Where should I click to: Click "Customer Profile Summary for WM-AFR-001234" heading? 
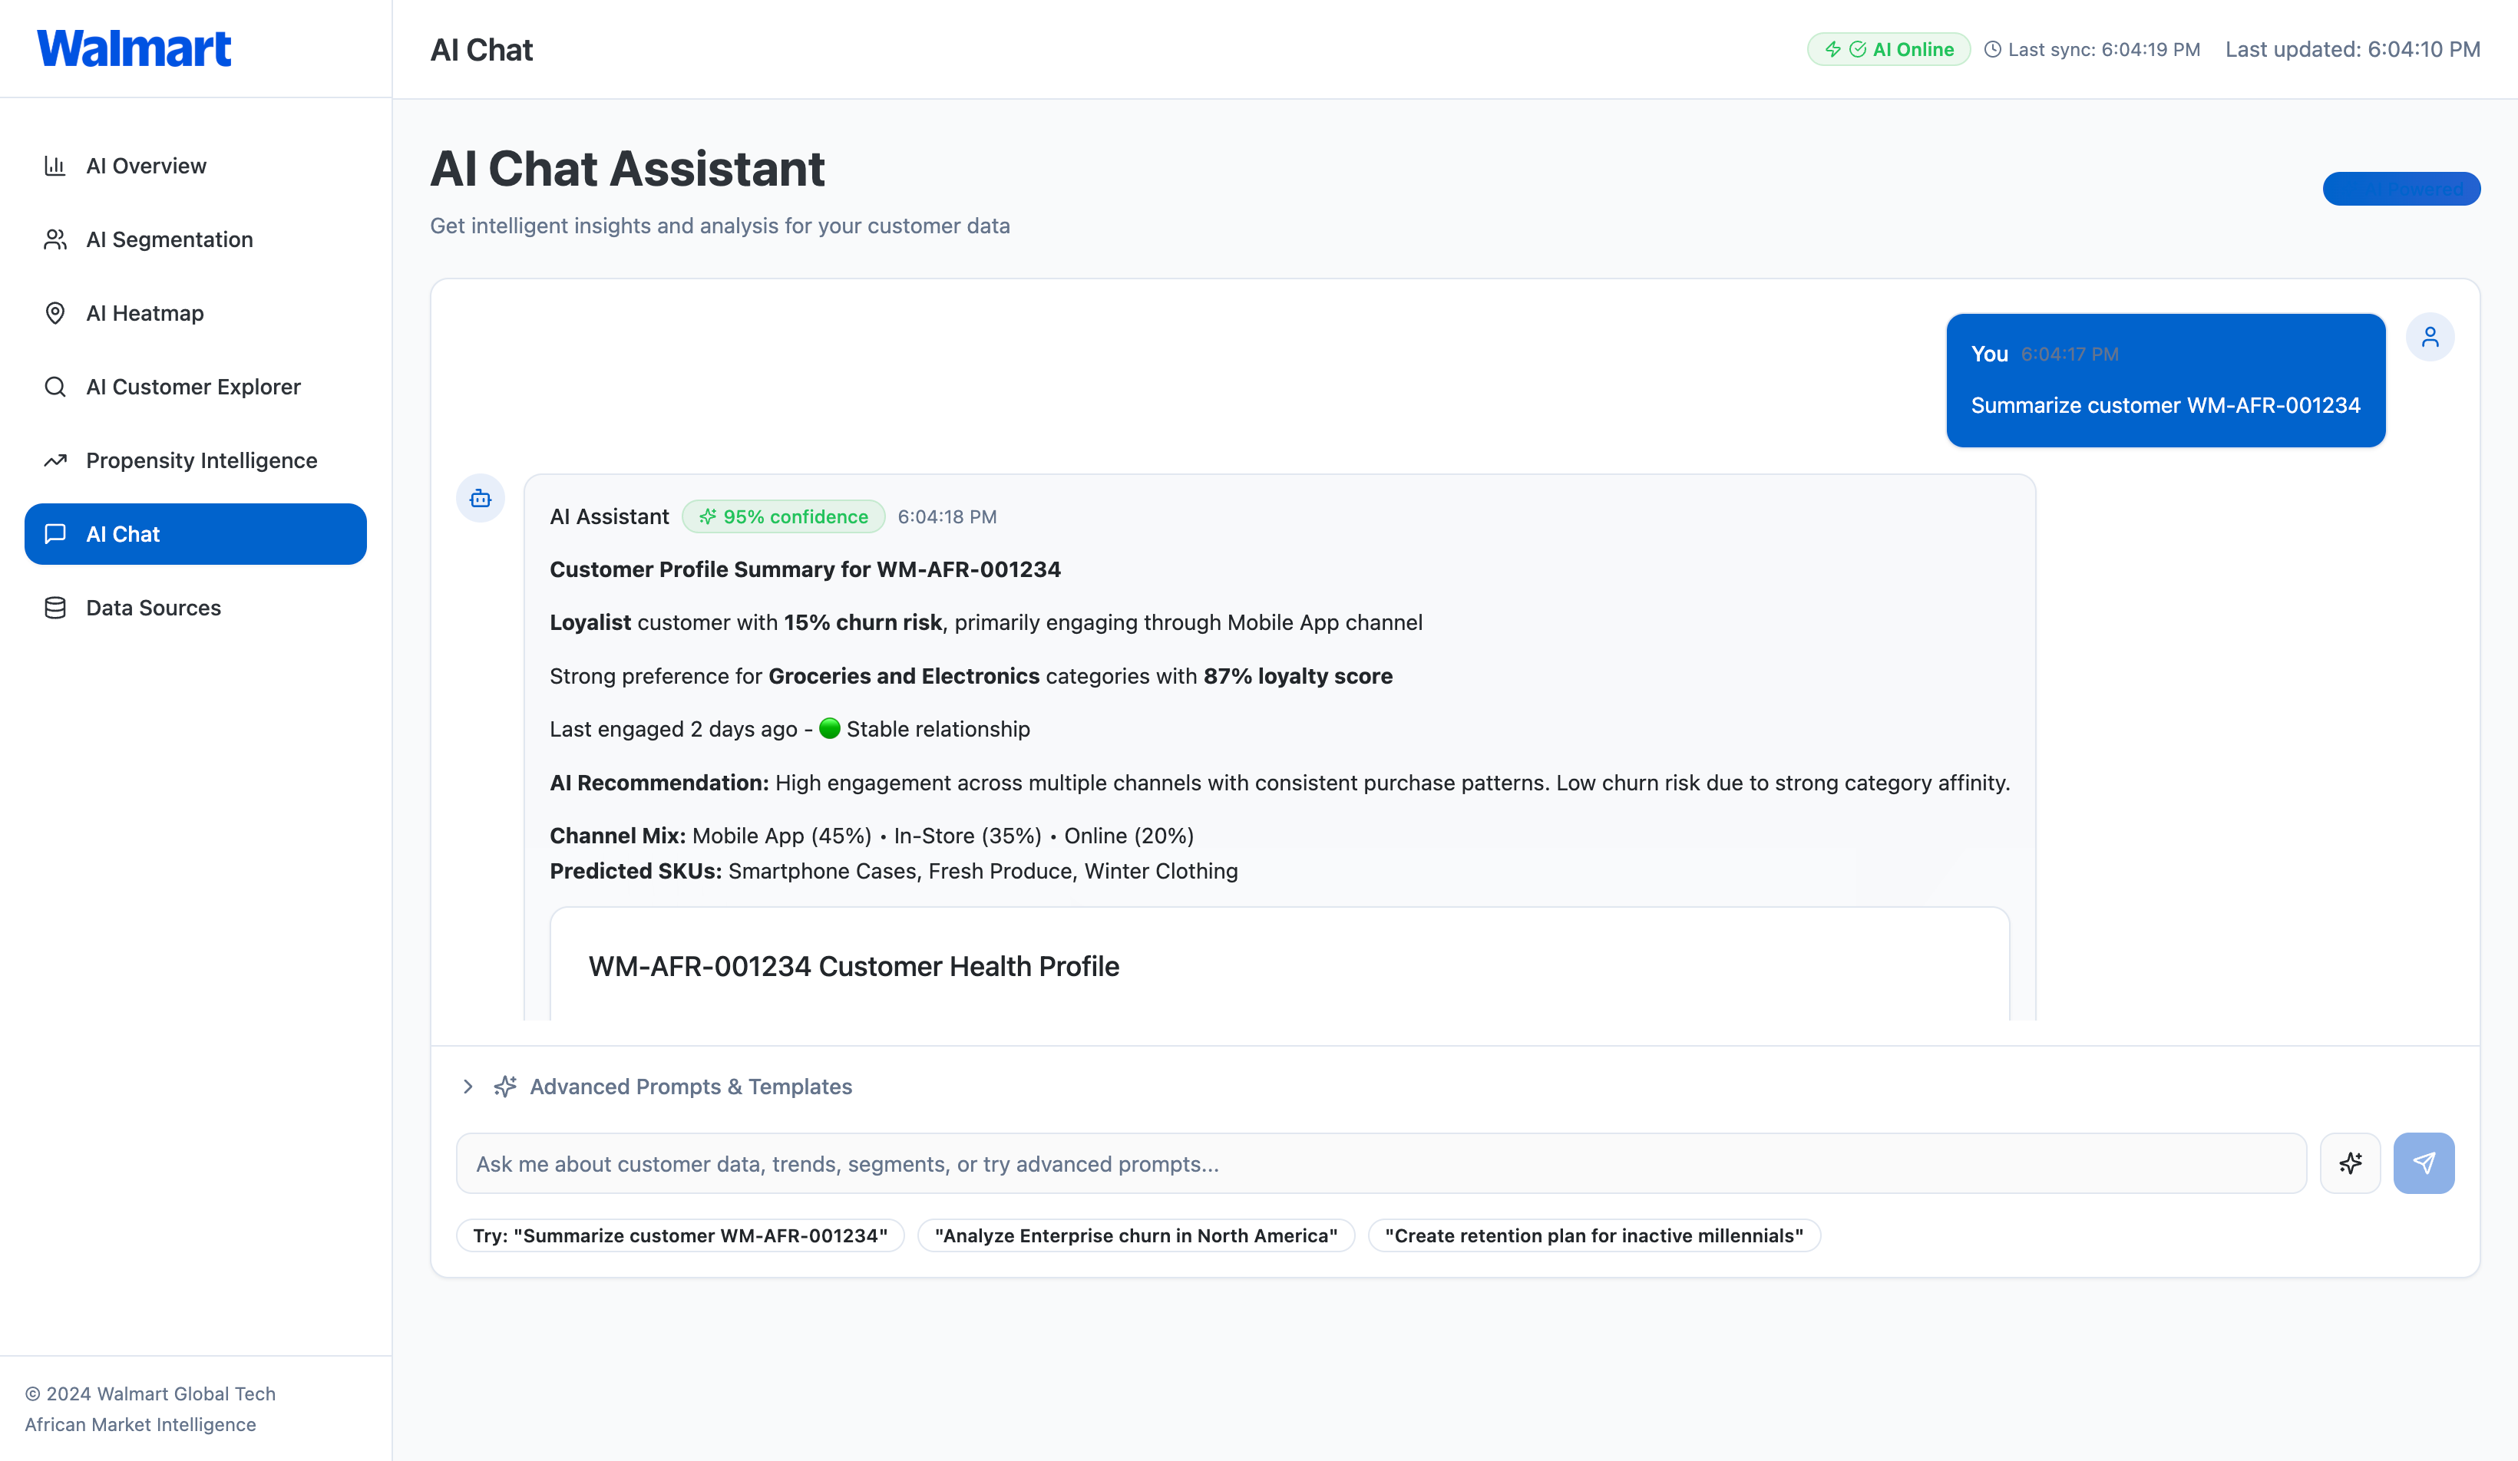[x=805, y=569]
